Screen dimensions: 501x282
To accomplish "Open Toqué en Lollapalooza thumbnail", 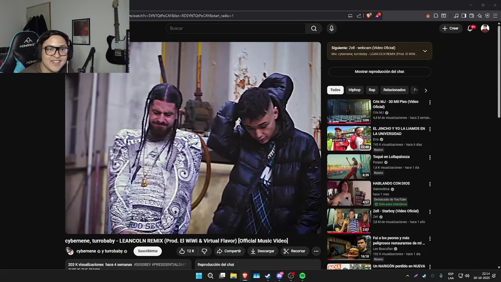I will pyautogui.click(x=349, y=166).
